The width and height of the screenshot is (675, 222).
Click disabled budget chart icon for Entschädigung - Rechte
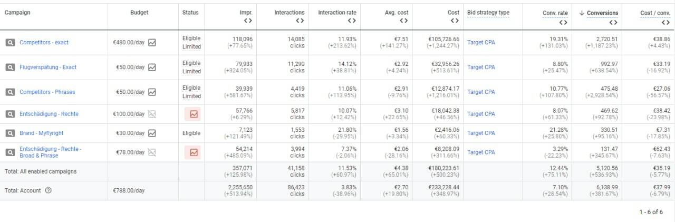click(152, 114)
